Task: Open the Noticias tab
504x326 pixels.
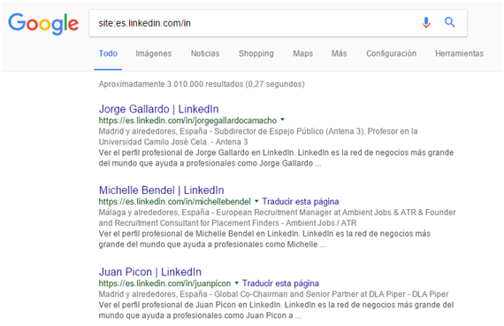Action: 205,53
